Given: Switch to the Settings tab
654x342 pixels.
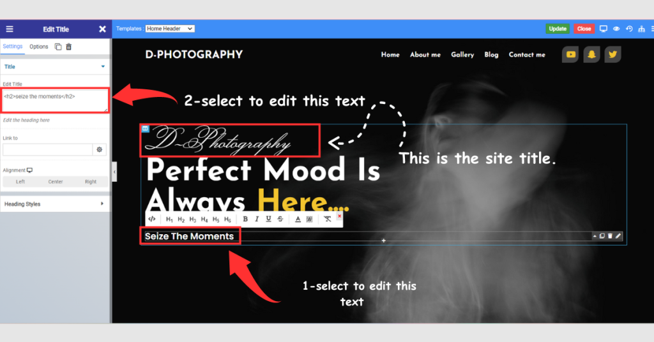Looking at the screenshot, I should point(13,47).
